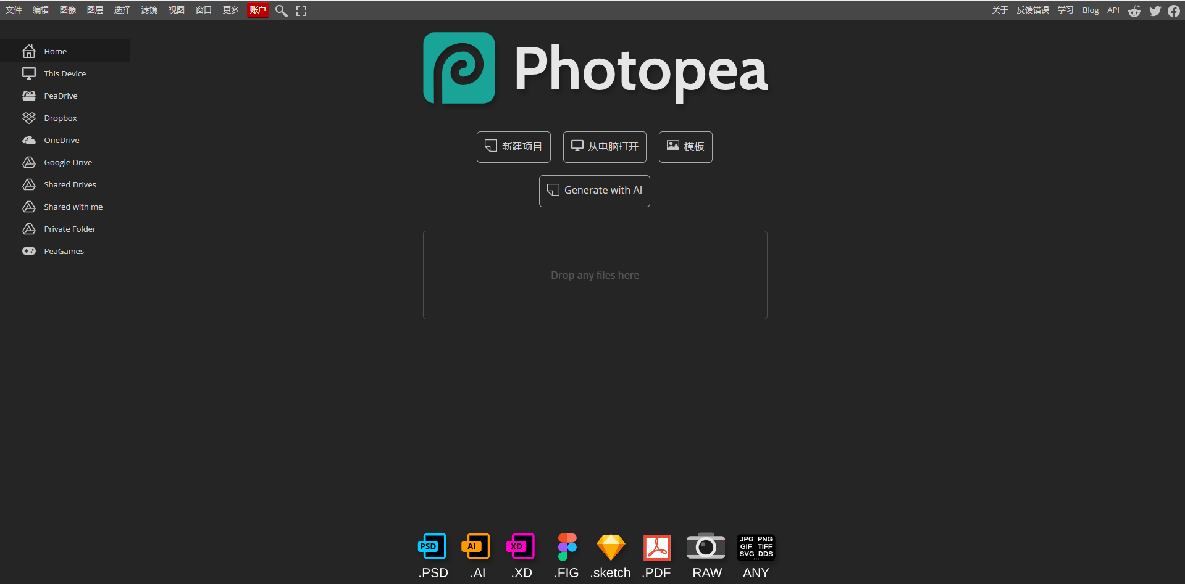Open the Shared Drives icon
This screenshot has height=584, width=1185.
tap(29, 184)
